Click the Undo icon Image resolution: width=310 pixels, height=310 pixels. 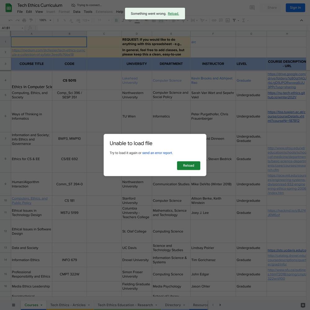11,20
